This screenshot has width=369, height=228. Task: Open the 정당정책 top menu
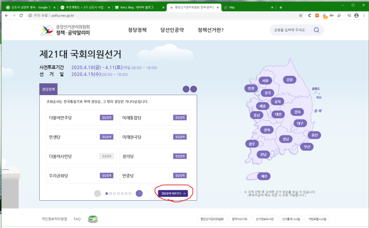[x=137, y=30]
